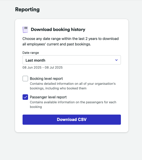
Task: Click the white tick mark icon
Action: coord(25,97)
